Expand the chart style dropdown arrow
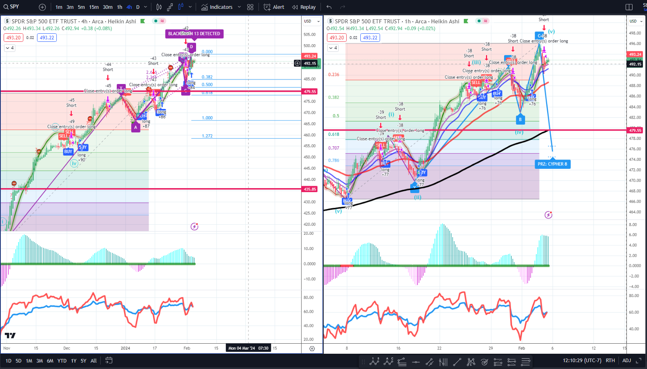The width and height of the screenshot is (647, 369). pyautogui.click(x=190, y=7)
